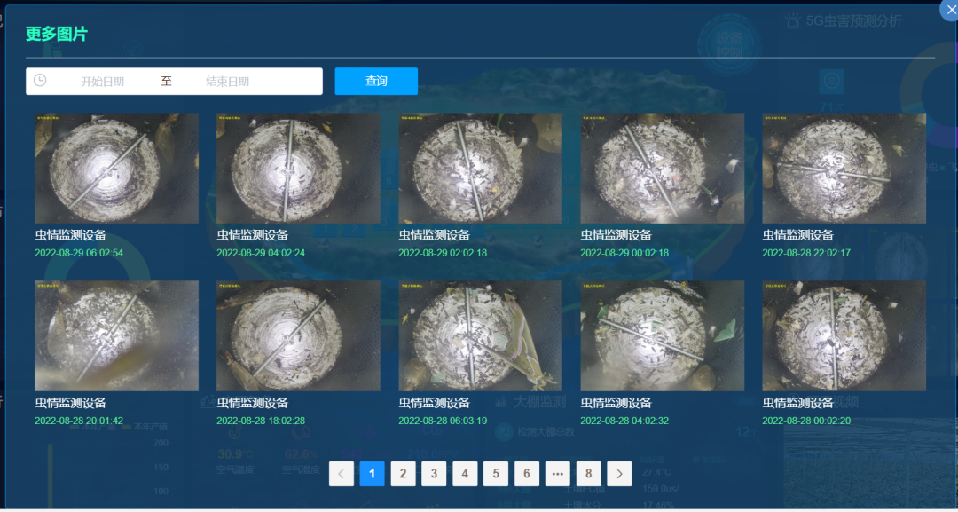Viewport: 958px width, 512px height.
Task: Click 虫情监测设备 label above 2022-08-29 04:02:24
Action: tap(252, 235)
